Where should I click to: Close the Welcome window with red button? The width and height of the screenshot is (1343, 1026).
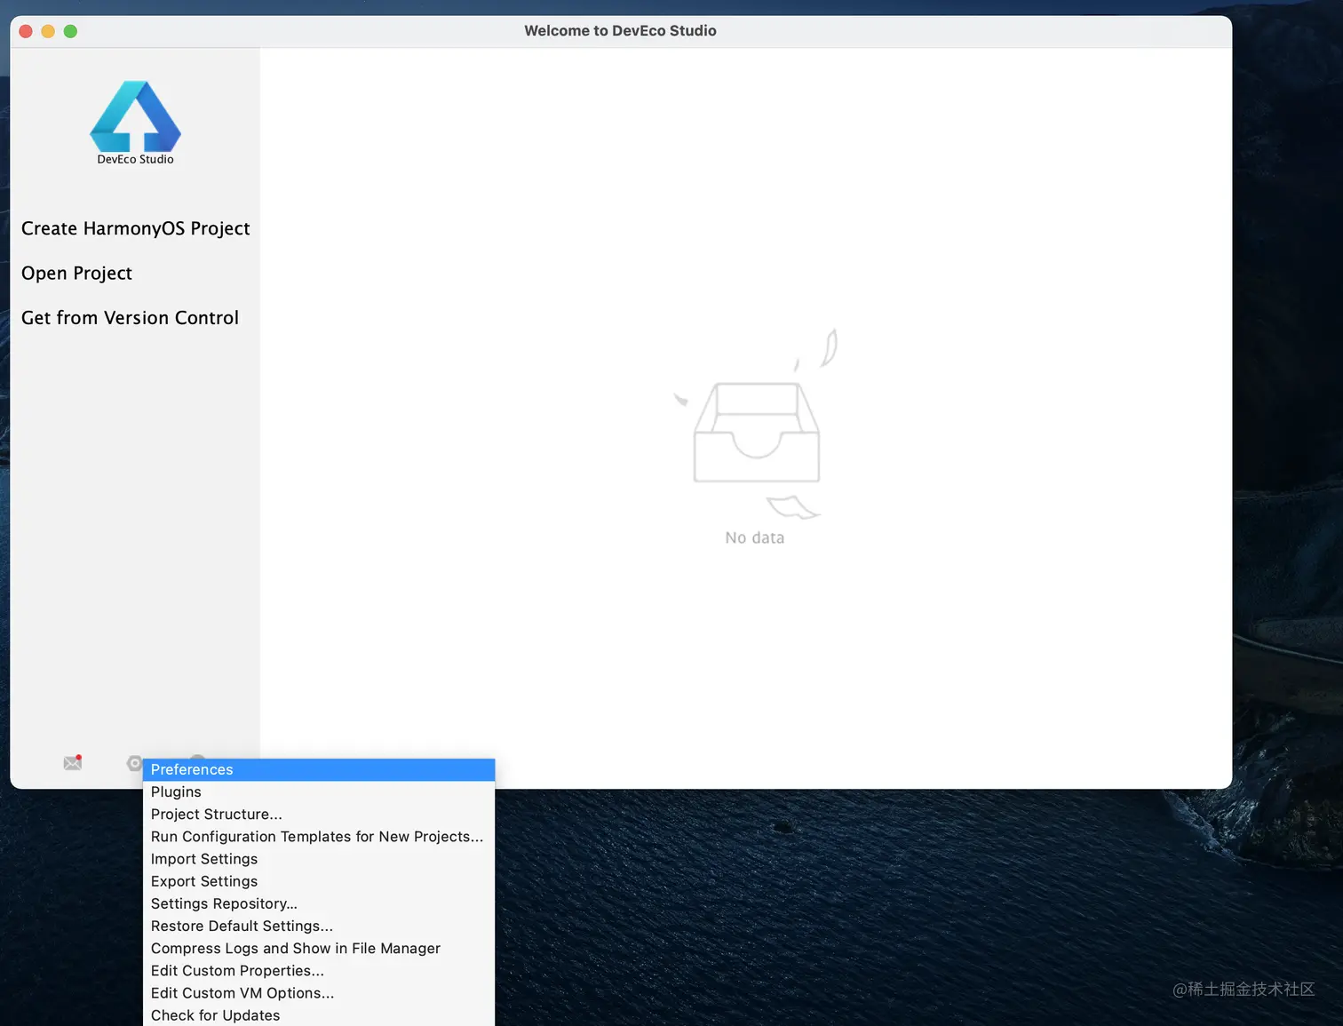pyautogui.click(x=26, y=31)
